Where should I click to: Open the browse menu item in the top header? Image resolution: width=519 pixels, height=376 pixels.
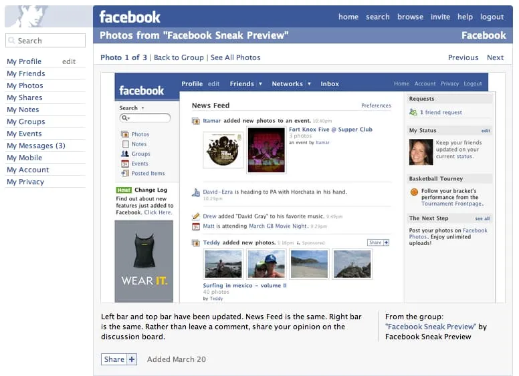pyautogui.click(x=410, y=17)
